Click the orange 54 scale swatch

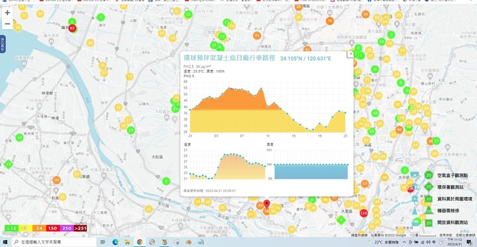tap(39, 229)
